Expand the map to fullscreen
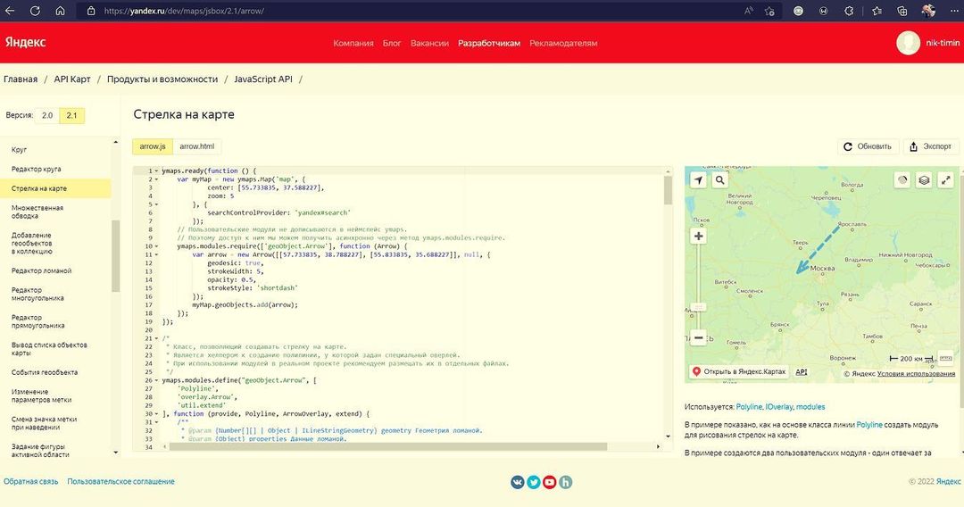The height and width of the screenshot is (507, 964). [x=945, y=180]
